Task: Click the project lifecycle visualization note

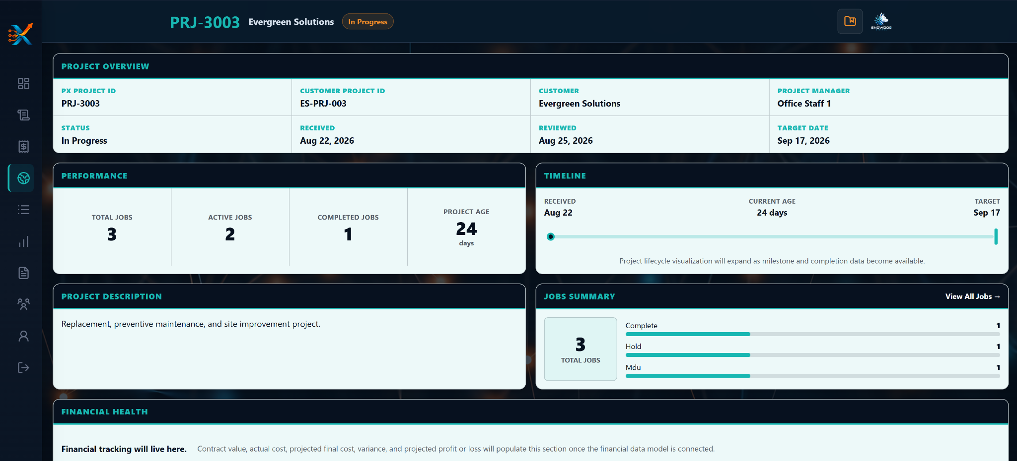Action: coord(772,261)
